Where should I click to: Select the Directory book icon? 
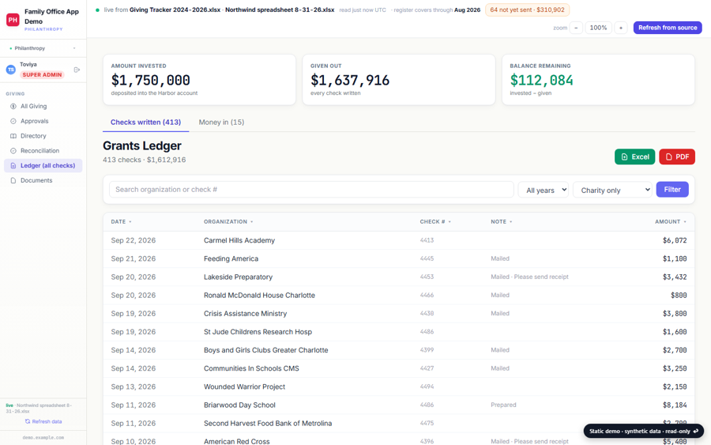13,136
